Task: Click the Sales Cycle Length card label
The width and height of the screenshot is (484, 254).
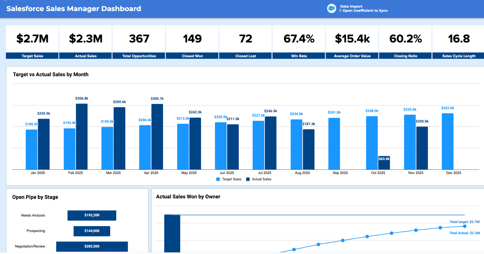Action: (459, 56)
